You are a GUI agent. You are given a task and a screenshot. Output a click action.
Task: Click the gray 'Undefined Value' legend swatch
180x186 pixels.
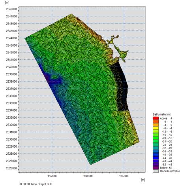(x=156, y=171)
